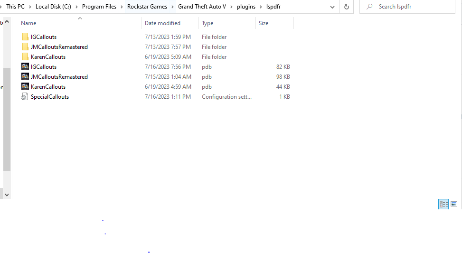Click navigation pane scroll up arrow
The height and width of the screenshot is (253, 462).
[x=7, y=21]
